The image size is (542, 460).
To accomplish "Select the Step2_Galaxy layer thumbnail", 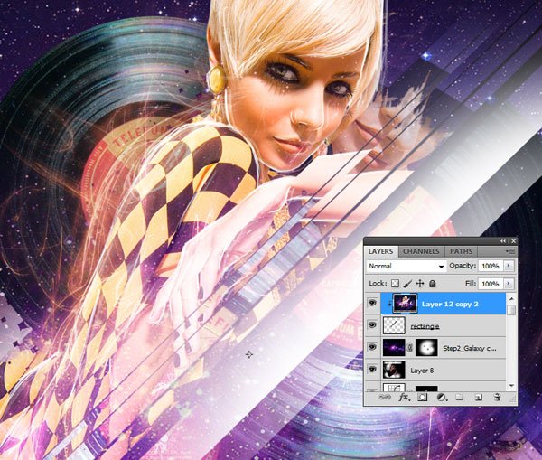I will tap(394, 348).
